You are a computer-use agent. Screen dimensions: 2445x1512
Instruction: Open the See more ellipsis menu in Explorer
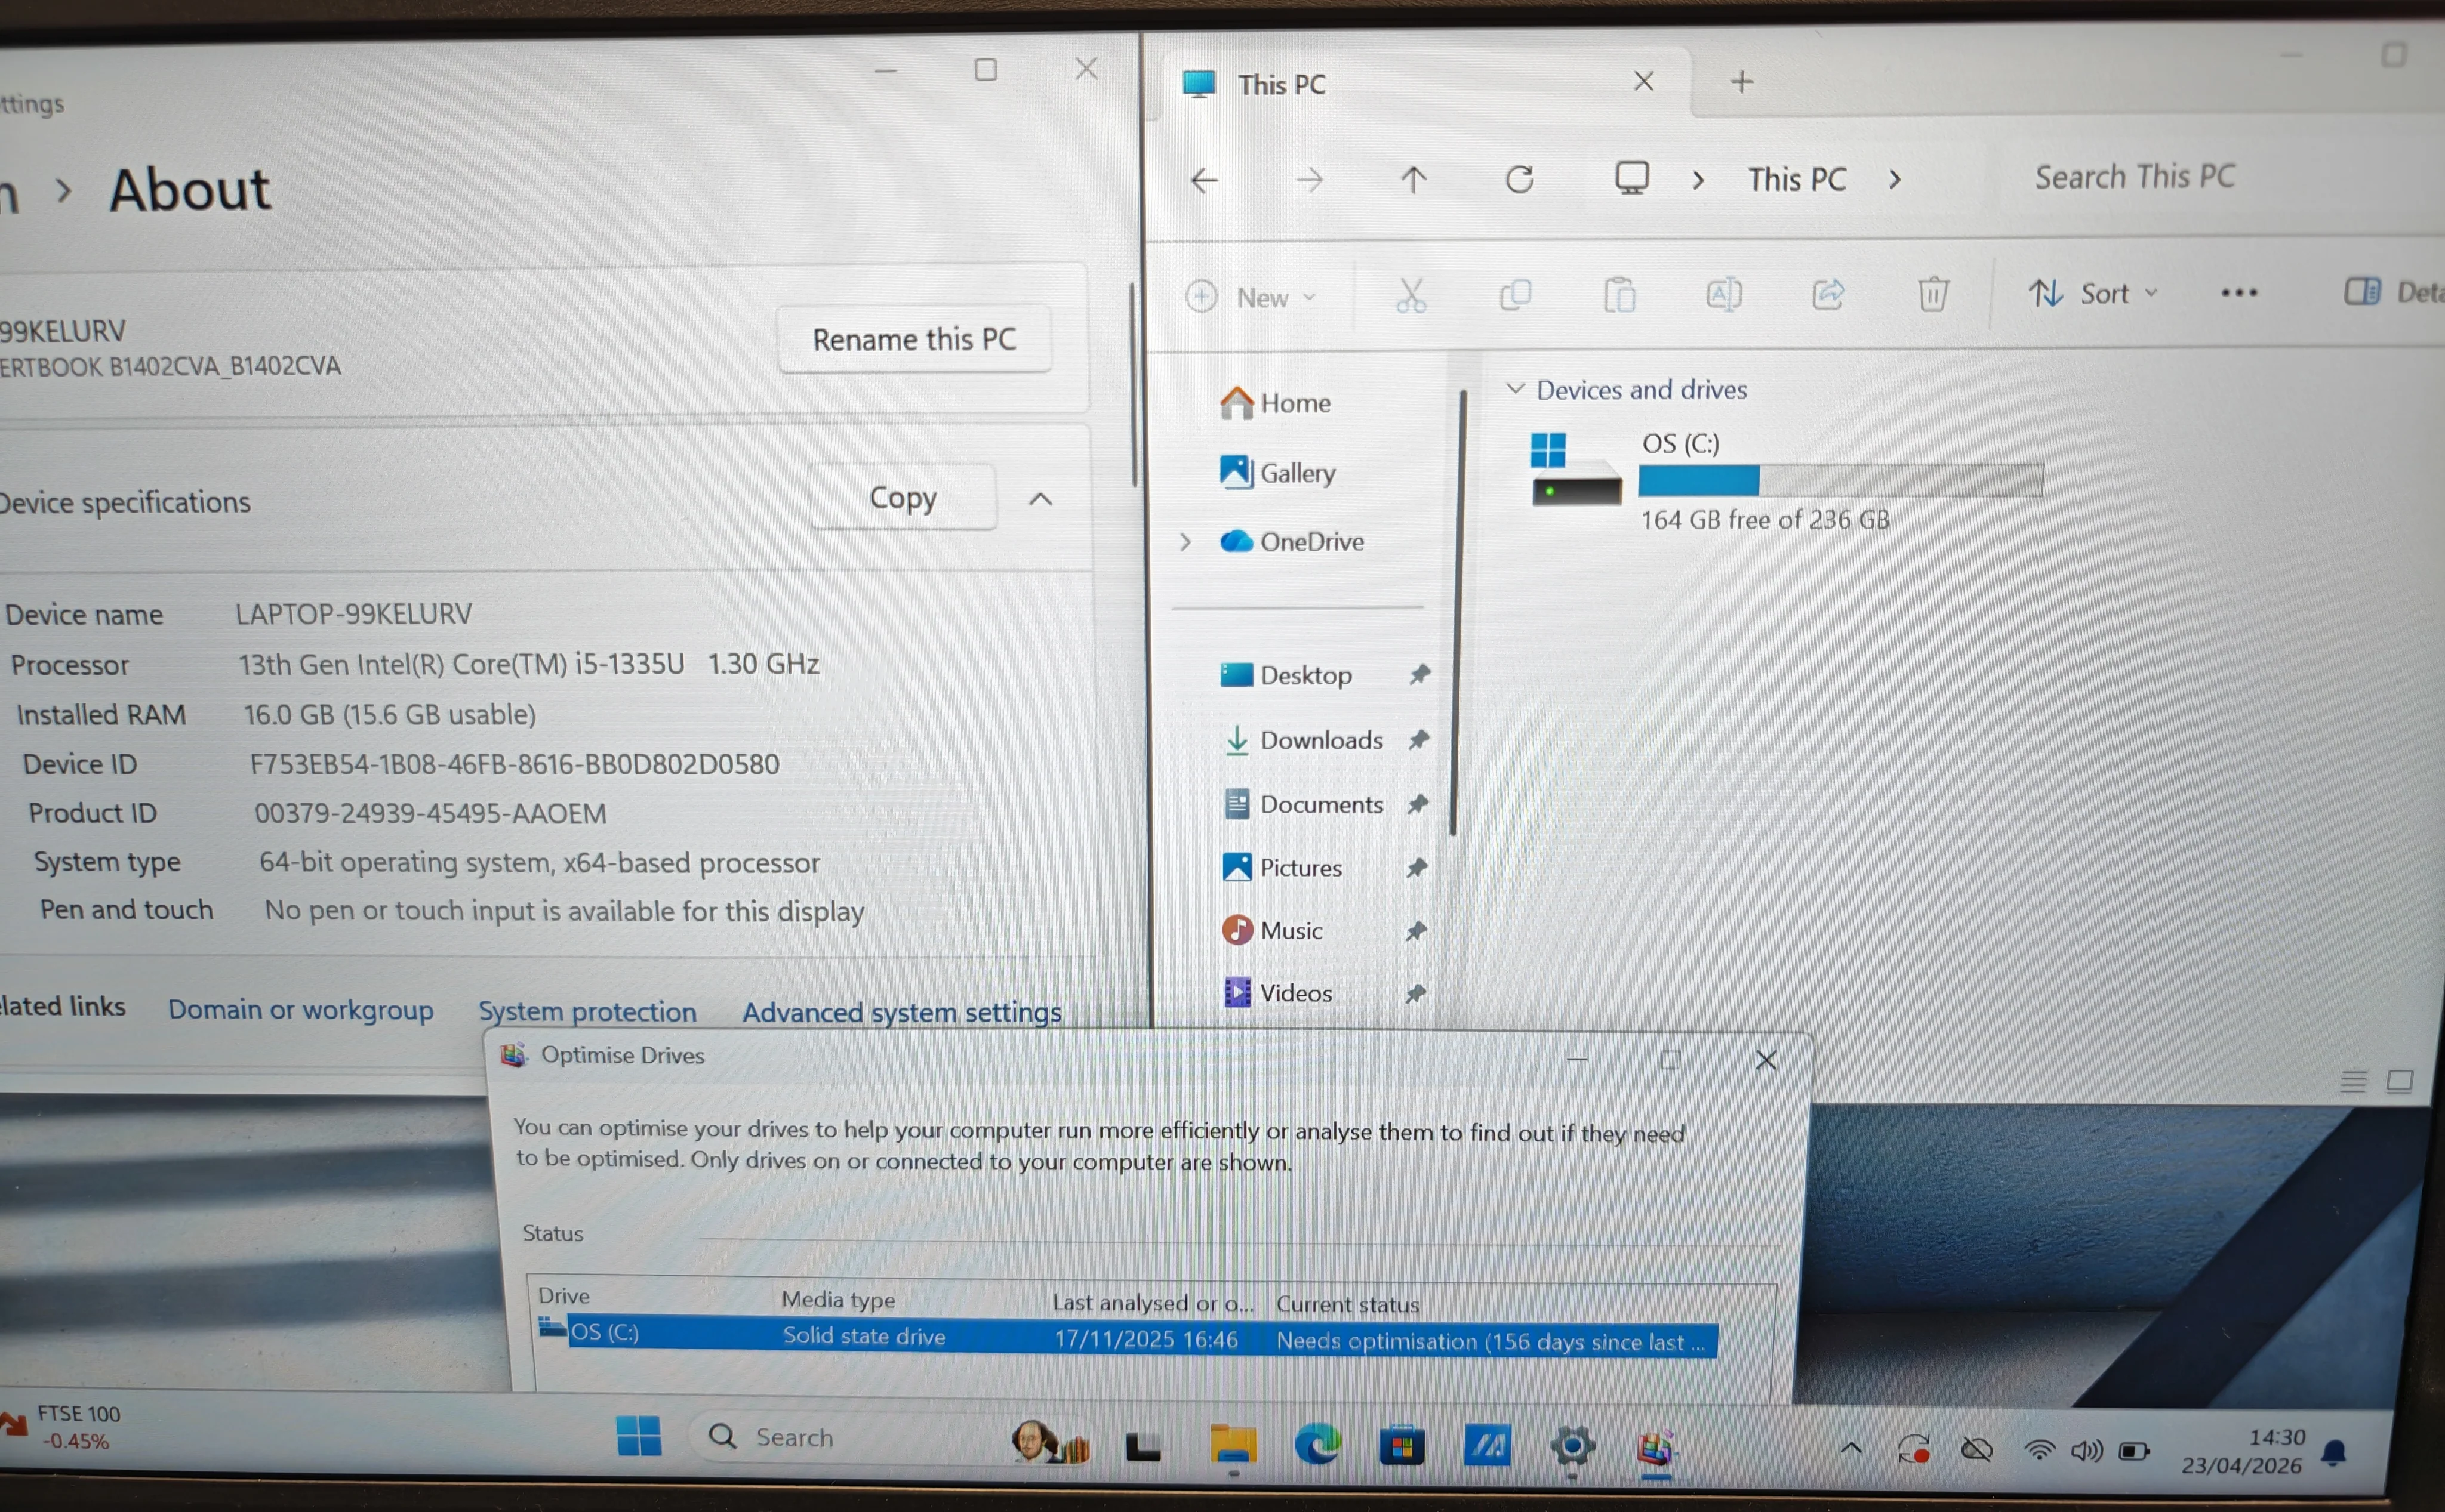click(x=2239, y=292)
